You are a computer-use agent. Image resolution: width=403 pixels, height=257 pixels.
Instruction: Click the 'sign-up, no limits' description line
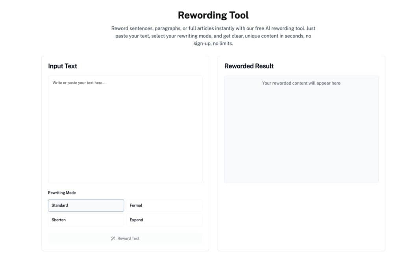click(x=213, y=43)
